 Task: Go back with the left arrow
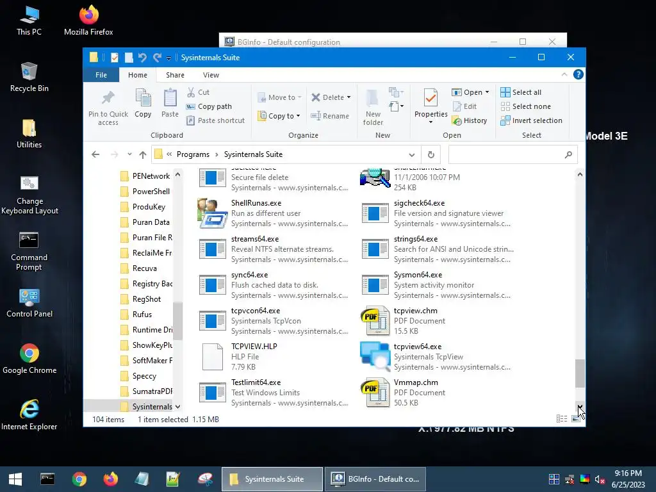[x=95, y=154]
